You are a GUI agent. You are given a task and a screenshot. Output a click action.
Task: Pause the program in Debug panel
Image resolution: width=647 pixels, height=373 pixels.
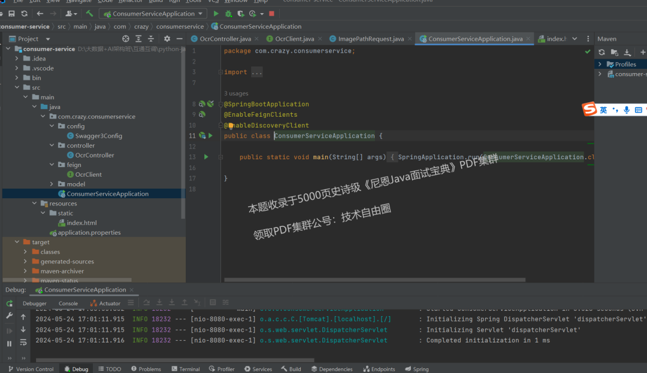(x=9, y=343)
